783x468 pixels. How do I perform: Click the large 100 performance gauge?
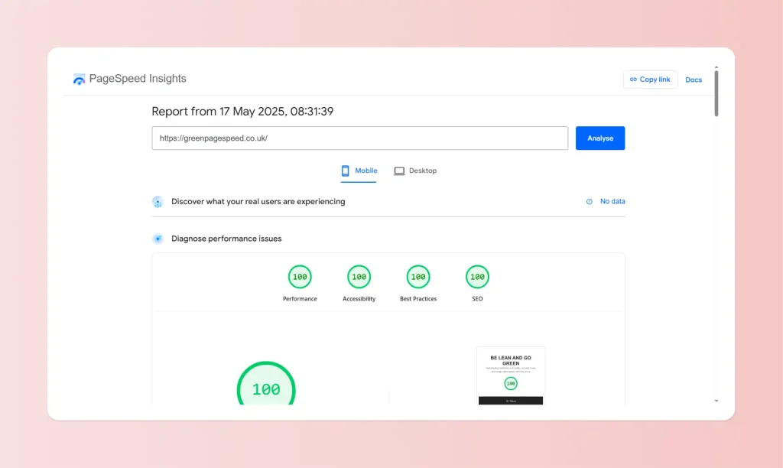coord(265,387)
